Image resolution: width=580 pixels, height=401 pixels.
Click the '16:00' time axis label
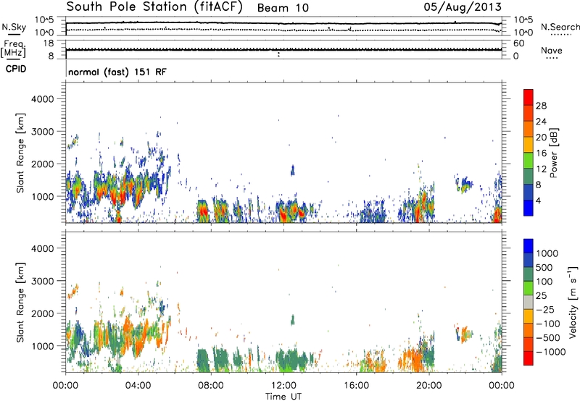[x=356, y=386]
